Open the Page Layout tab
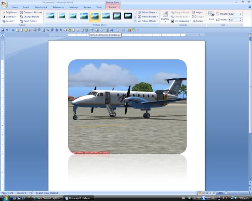This screenshot has width=252, height=201. pos(41,7)
